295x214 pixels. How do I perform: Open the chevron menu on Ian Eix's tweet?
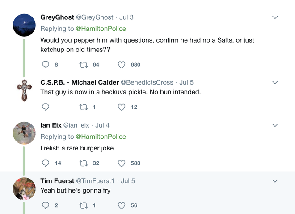[275, 125]
